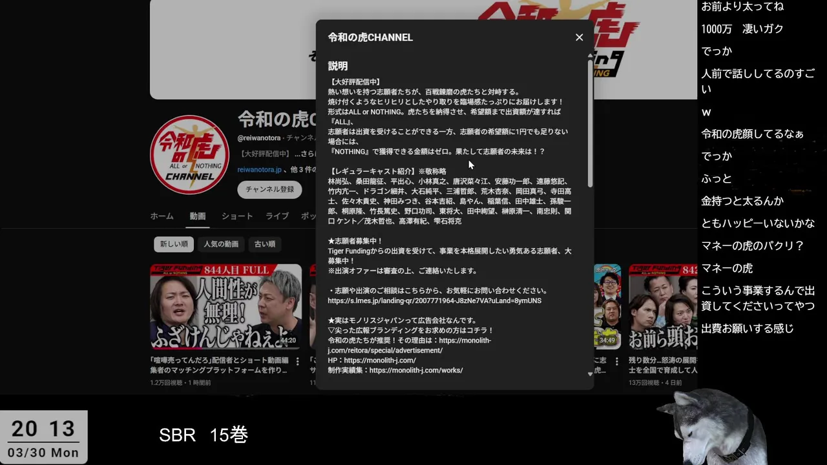
Task: Open the monolith-j.com reitora advertisement link
Action: pos(410,346)
